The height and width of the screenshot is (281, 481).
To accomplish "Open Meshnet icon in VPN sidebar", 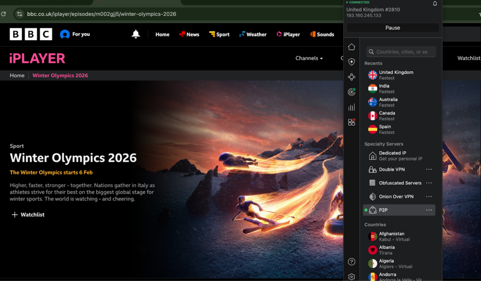I will (x=351, y=77).
